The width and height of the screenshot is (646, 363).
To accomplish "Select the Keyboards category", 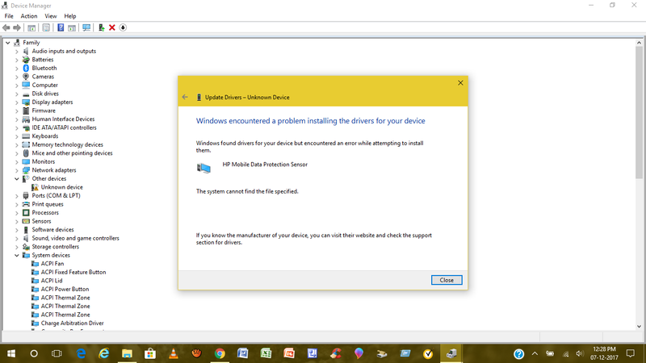I will pyautogui.click(x=45, y=136).
